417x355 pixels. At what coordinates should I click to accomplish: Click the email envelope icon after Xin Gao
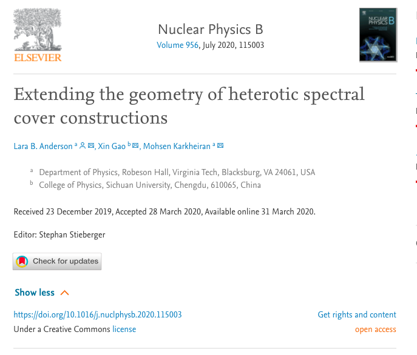(135, 146)
